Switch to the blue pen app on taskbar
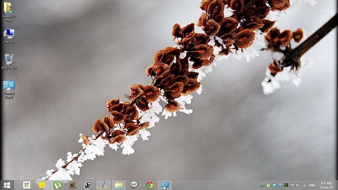Viewport: 338px width, 190px height. pos(103,185)
